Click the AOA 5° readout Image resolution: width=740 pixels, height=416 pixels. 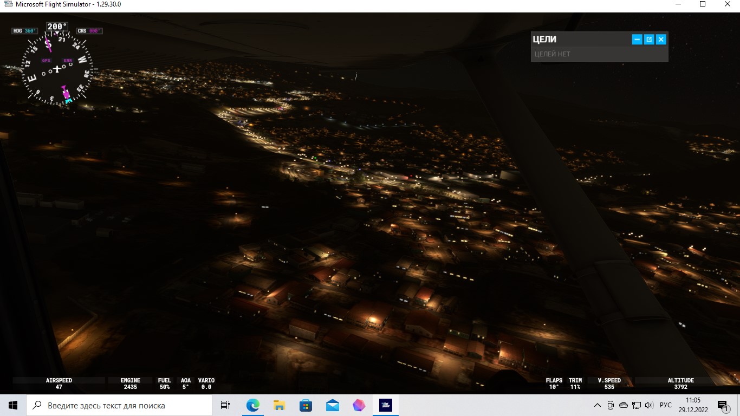pyautogui.click(x=186, y=383)
